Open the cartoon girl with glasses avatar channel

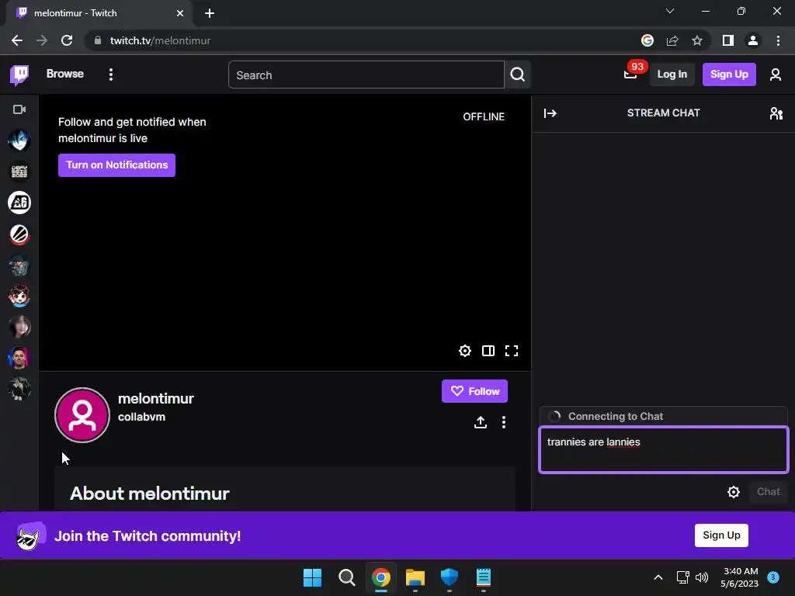19,296
